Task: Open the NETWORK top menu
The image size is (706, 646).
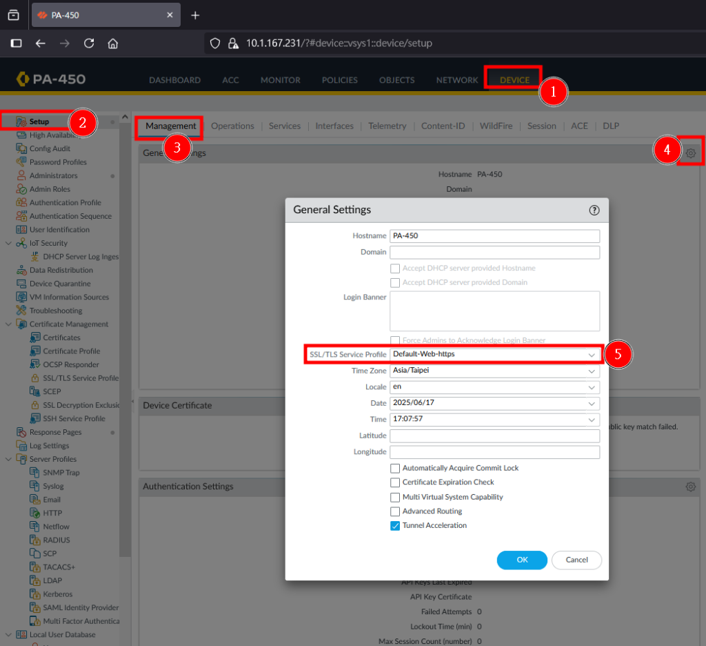Action: click(456, 80)
